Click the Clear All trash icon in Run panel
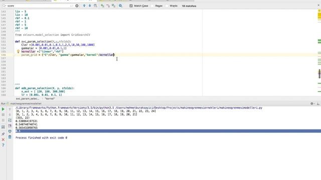 pos(10,137)
